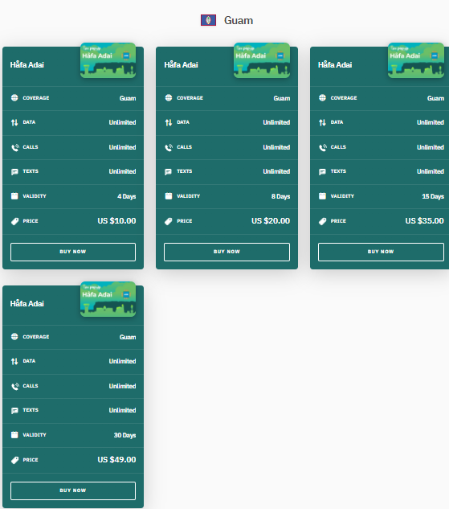Click the price tag icon in the $49.00 plan
449x509 pixels.
[x=14, y=460]
